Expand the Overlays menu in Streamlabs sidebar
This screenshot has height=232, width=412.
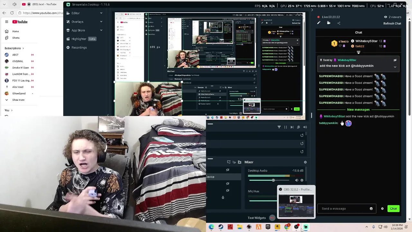coord(101,22)
